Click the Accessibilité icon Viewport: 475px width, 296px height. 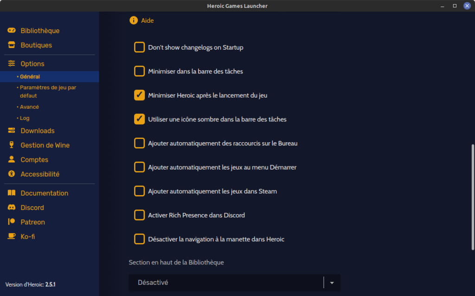pyautogui.click(x=12, y=174)
